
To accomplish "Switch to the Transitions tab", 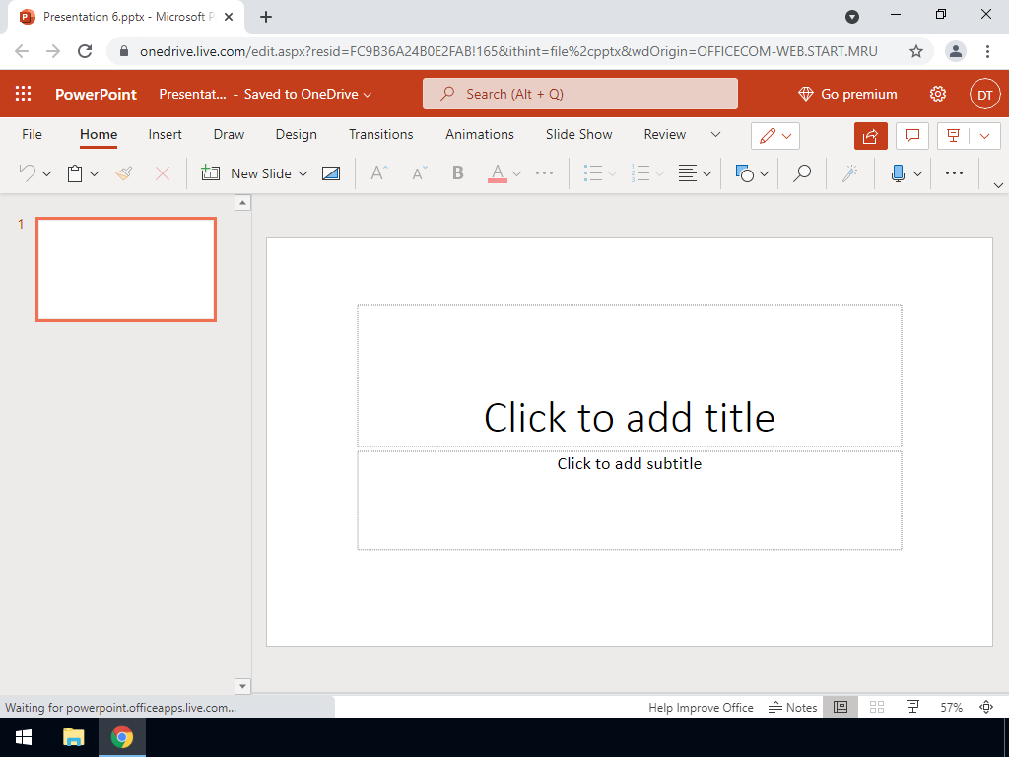I will (x=380, y=134).
